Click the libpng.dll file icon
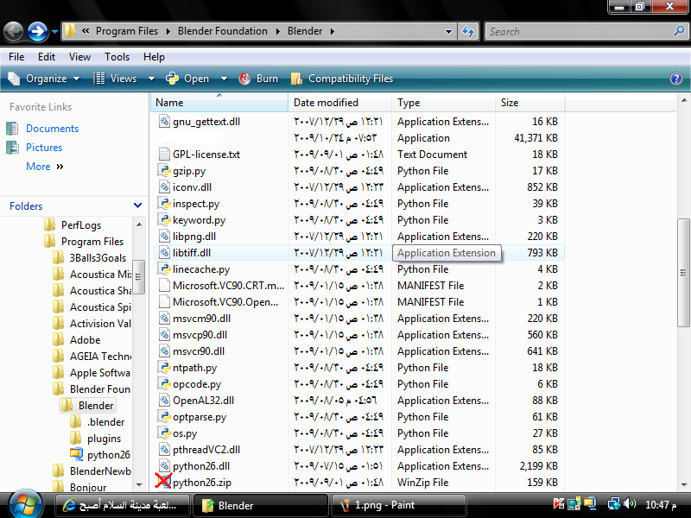The height and width of the screenshot is (518, 691). [x=164, y=237]
